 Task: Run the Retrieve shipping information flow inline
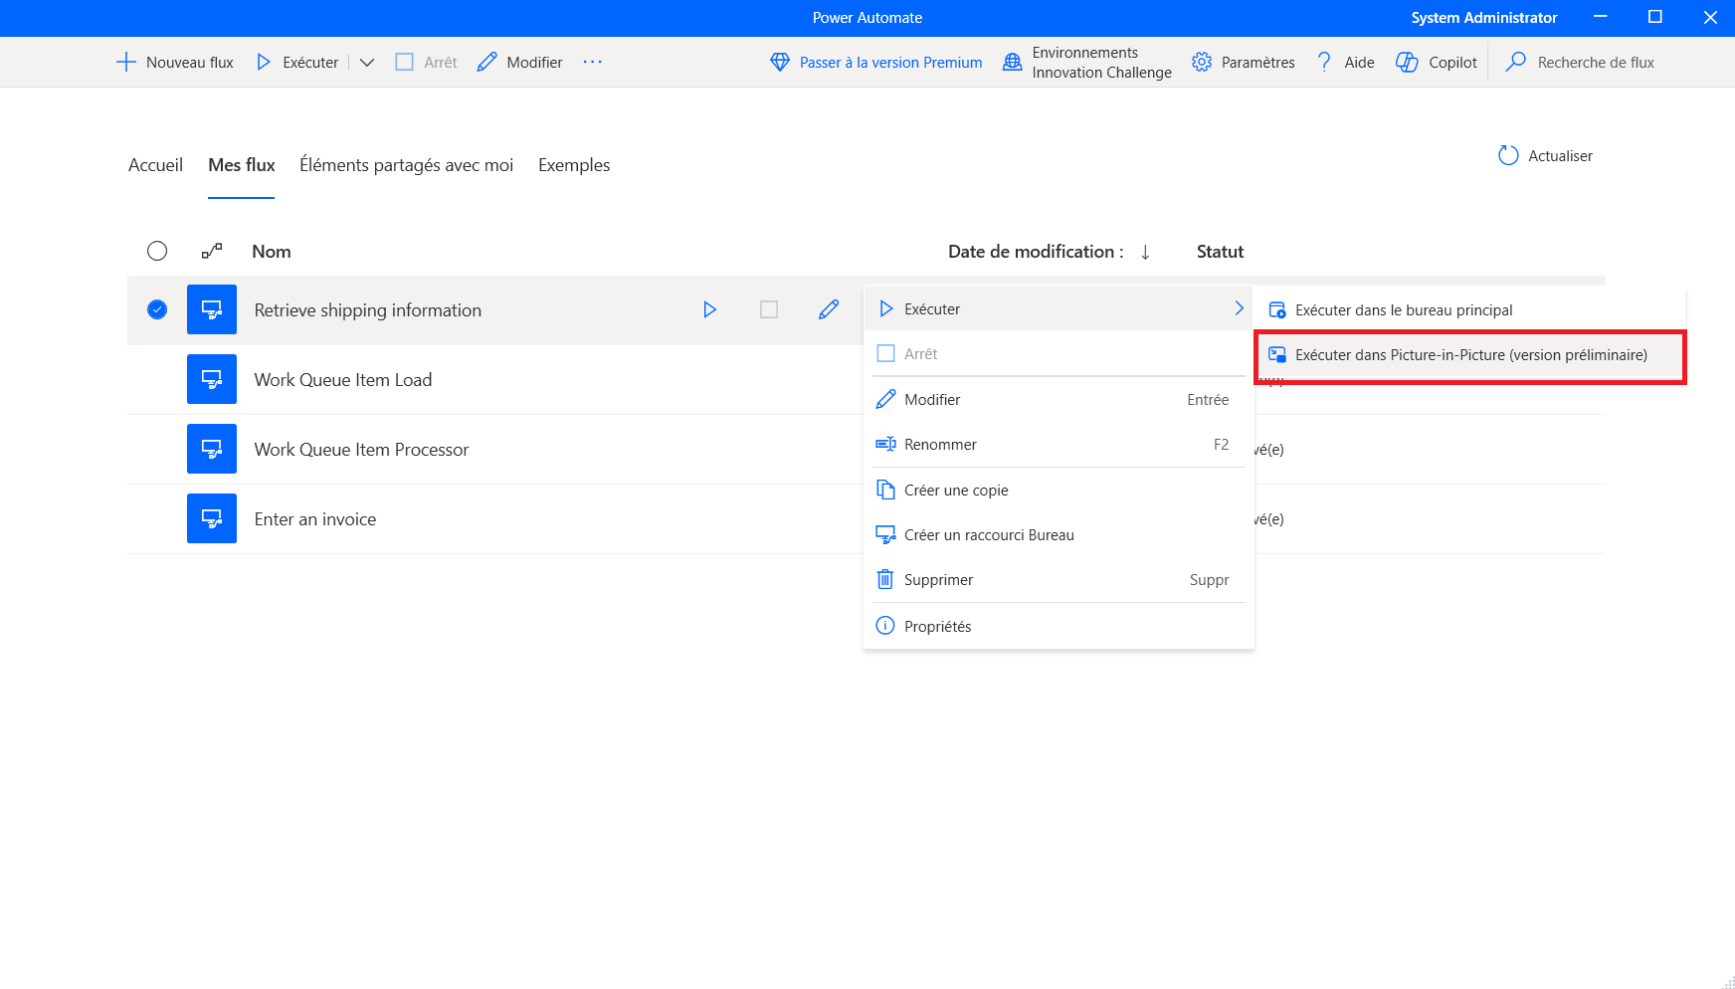pos(709,309)
